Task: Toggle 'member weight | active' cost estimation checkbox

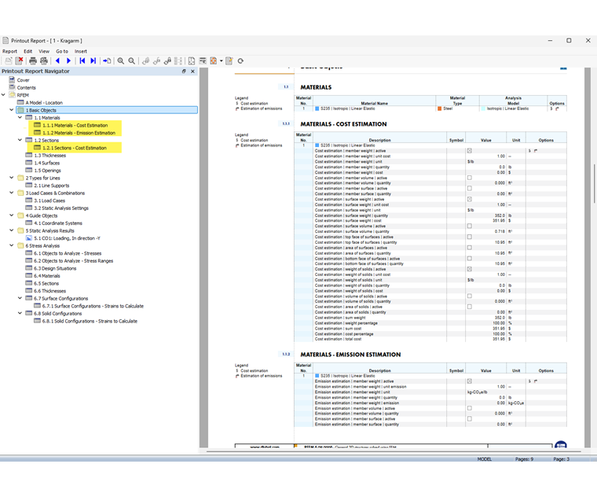Action: (470, 151)
